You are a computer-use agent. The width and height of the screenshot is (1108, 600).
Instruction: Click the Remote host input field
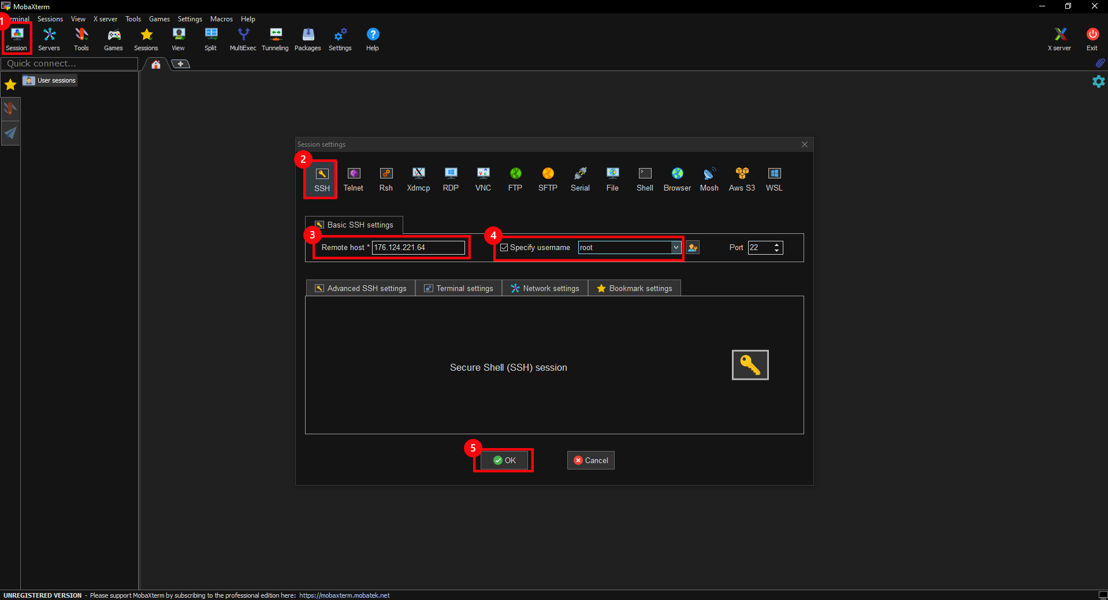pyautogui.click(x=418, y=248)
